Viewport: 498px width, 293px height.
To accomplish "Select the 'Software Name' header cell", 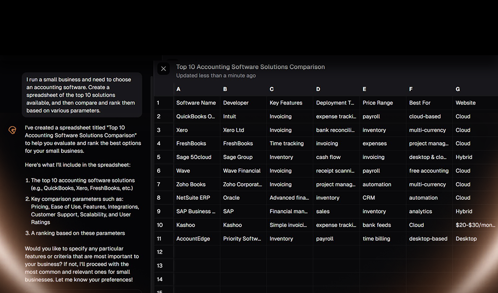I will coord(197,103).
